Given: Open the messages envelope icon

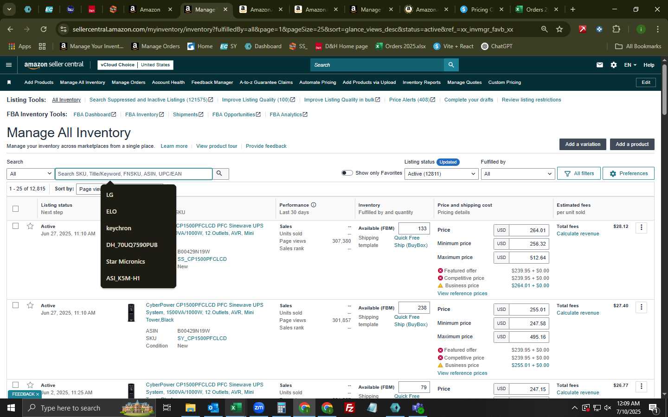Looking at the screenshot, I should pyautogui.click(x=600, y=65).
